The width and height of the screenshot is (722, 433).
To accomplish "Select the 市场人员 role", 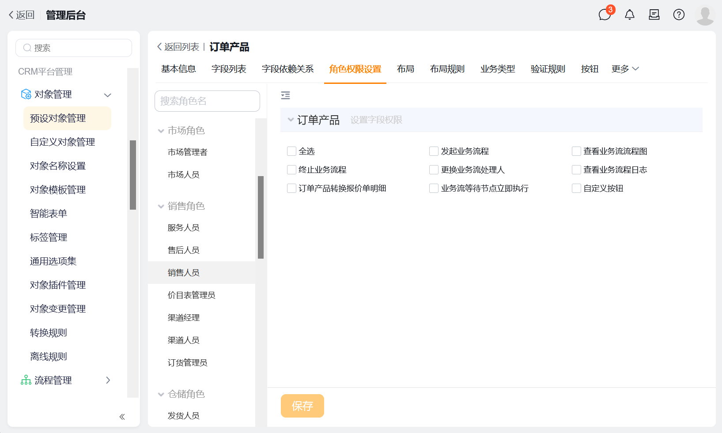I will click(x=183, y=175).
